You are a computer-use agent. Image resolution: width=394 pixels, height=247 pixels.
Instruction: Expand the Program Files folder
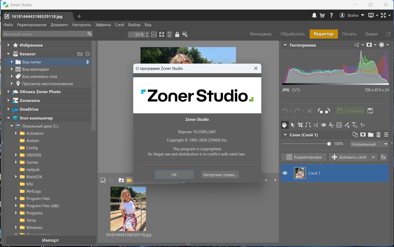tap(16, 198)
